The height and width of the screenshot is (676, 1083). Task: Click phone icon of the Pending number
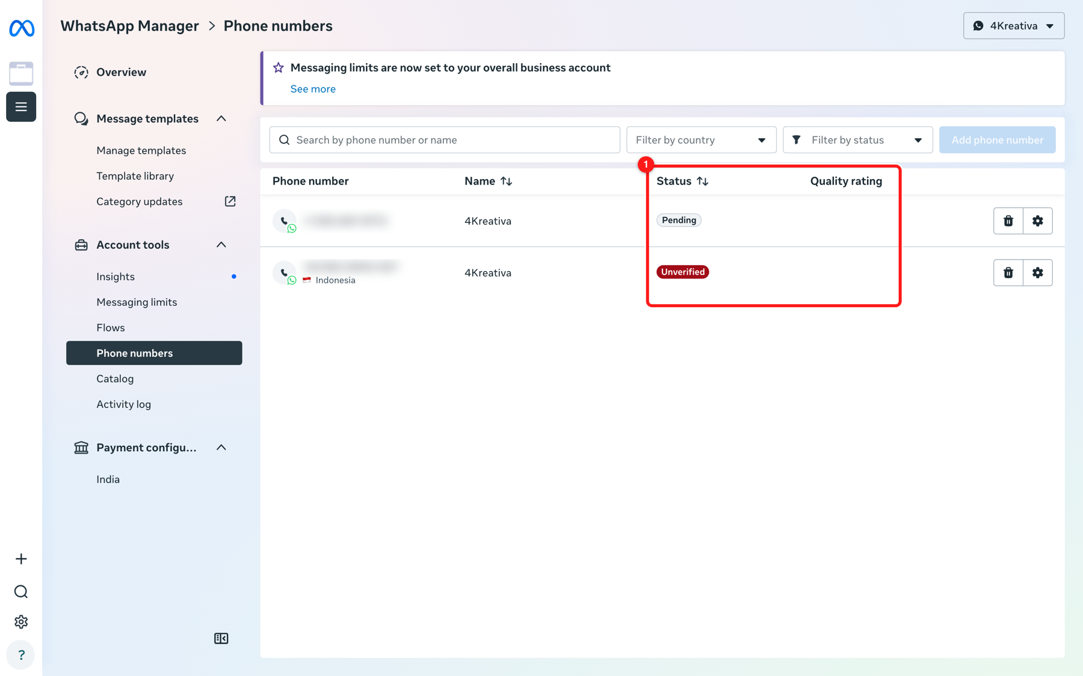click(x=285, y=221)
